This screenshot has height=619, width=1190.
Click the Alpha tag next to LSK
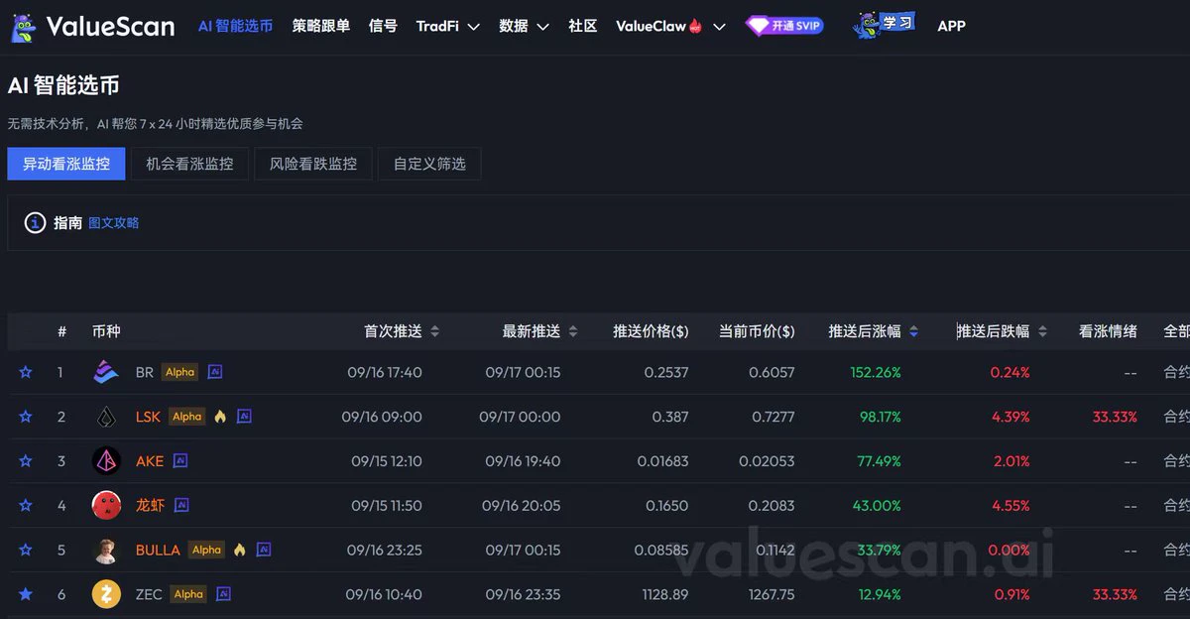click(187, 417)
